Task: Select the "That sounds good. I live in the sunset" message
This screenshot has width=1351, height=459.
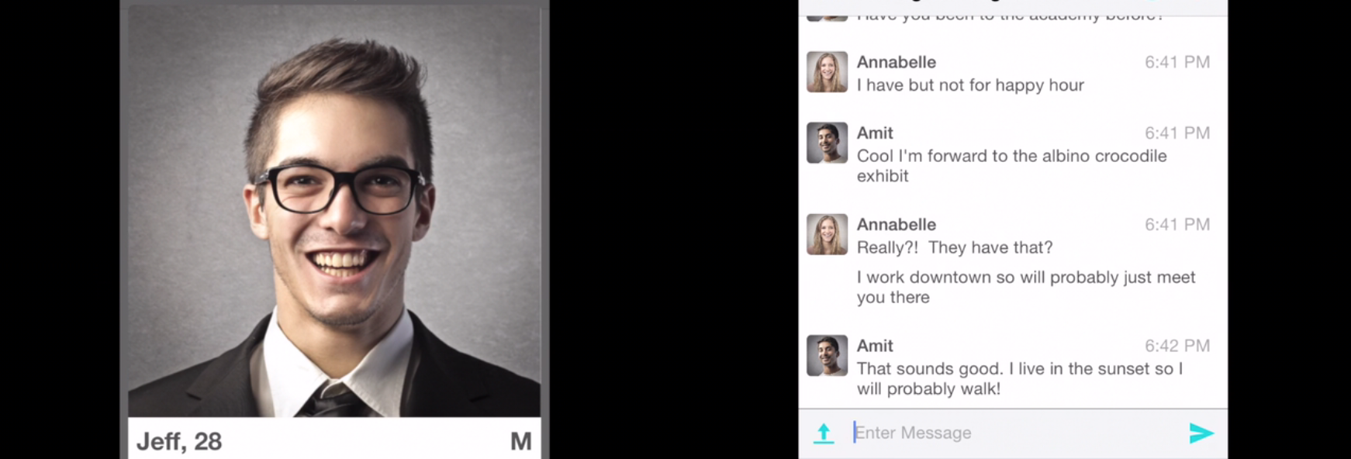Action: (1020, 379)
